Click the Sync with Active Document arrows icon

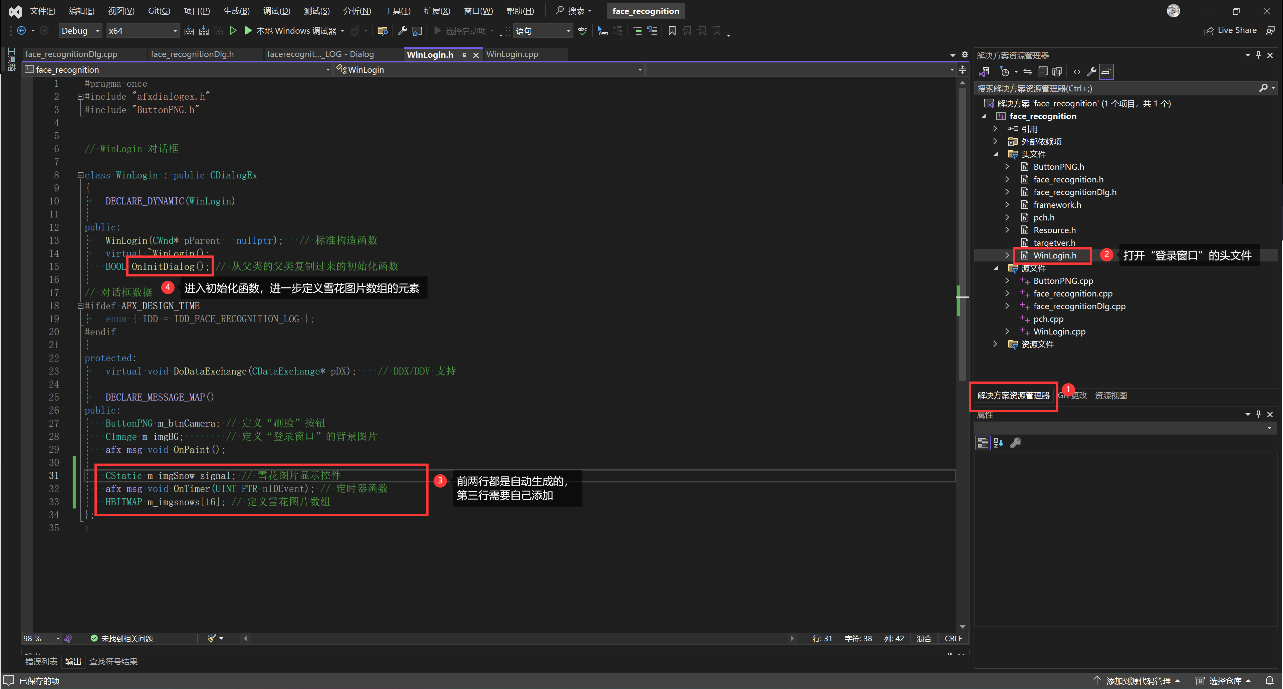pyautogui.click(x=1027, y=72)
